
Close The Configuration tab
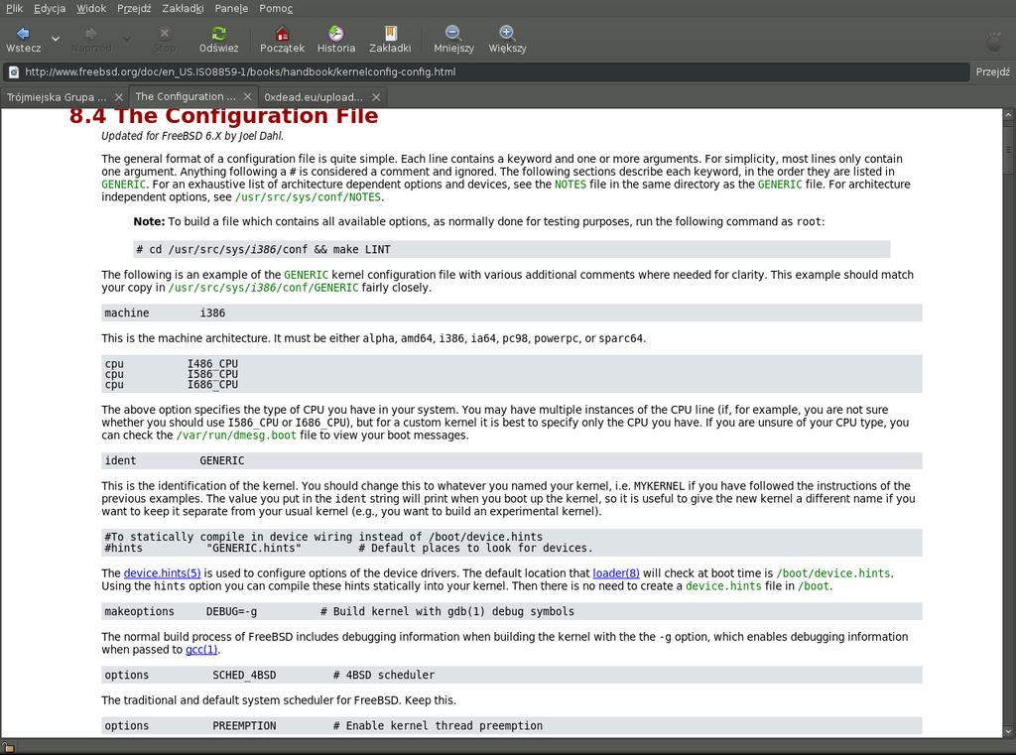point(247,96)
